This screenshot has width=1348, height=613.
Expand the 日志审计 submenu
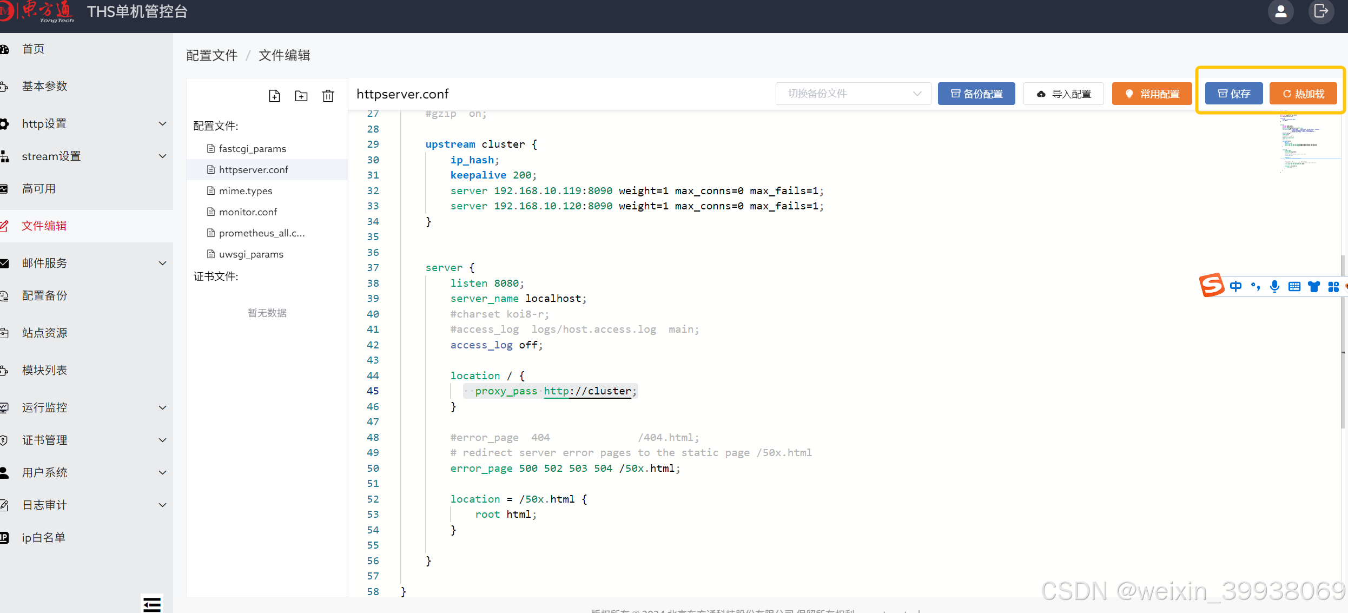coord(87,505)
